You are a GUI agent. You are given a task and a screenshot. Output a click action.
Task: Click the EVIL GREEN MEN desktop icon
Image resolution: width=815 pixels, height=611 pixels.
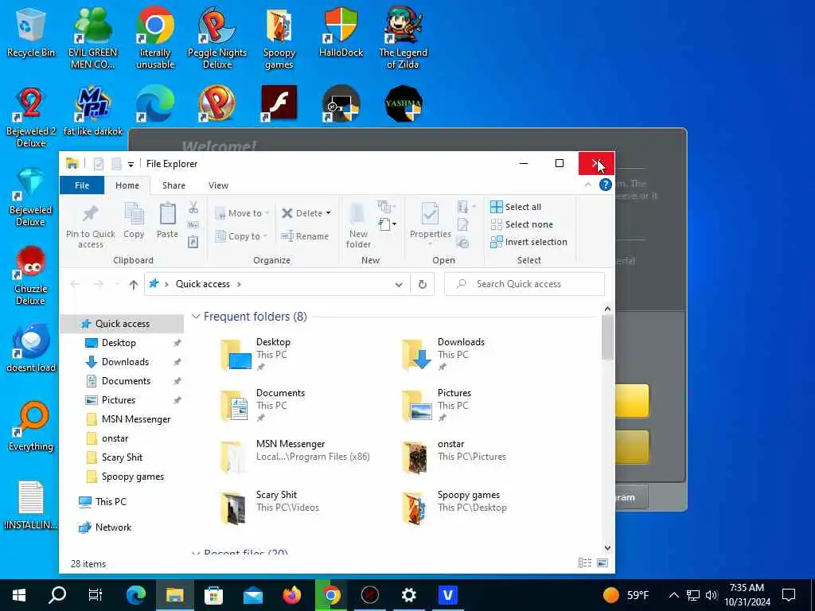coord(92,38)
